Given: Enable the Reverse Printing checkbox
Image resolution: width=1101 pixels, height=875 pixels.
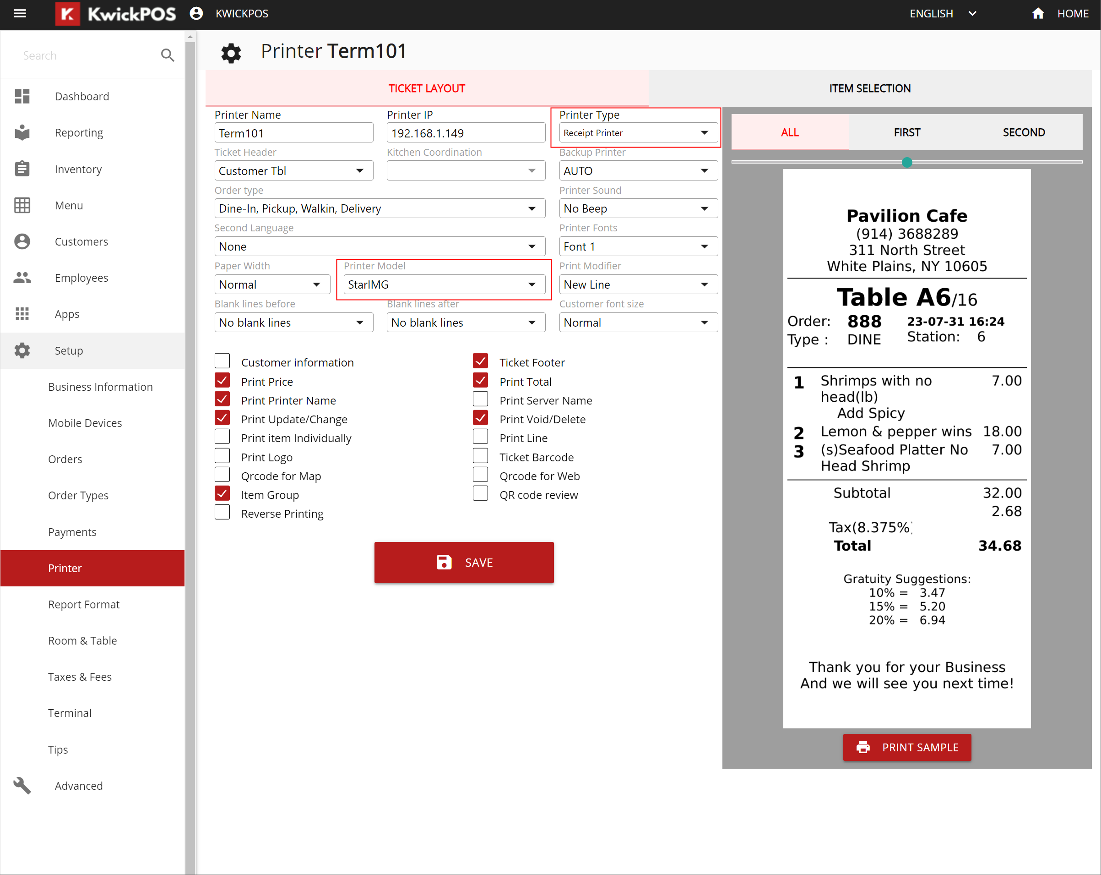Looking at the screenshot, I should click(222, 513).
